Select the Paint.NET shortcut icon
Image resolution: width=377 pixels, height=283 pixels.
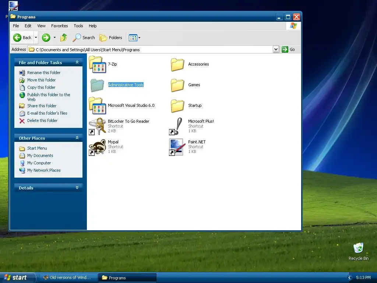(x=177, y=147)
